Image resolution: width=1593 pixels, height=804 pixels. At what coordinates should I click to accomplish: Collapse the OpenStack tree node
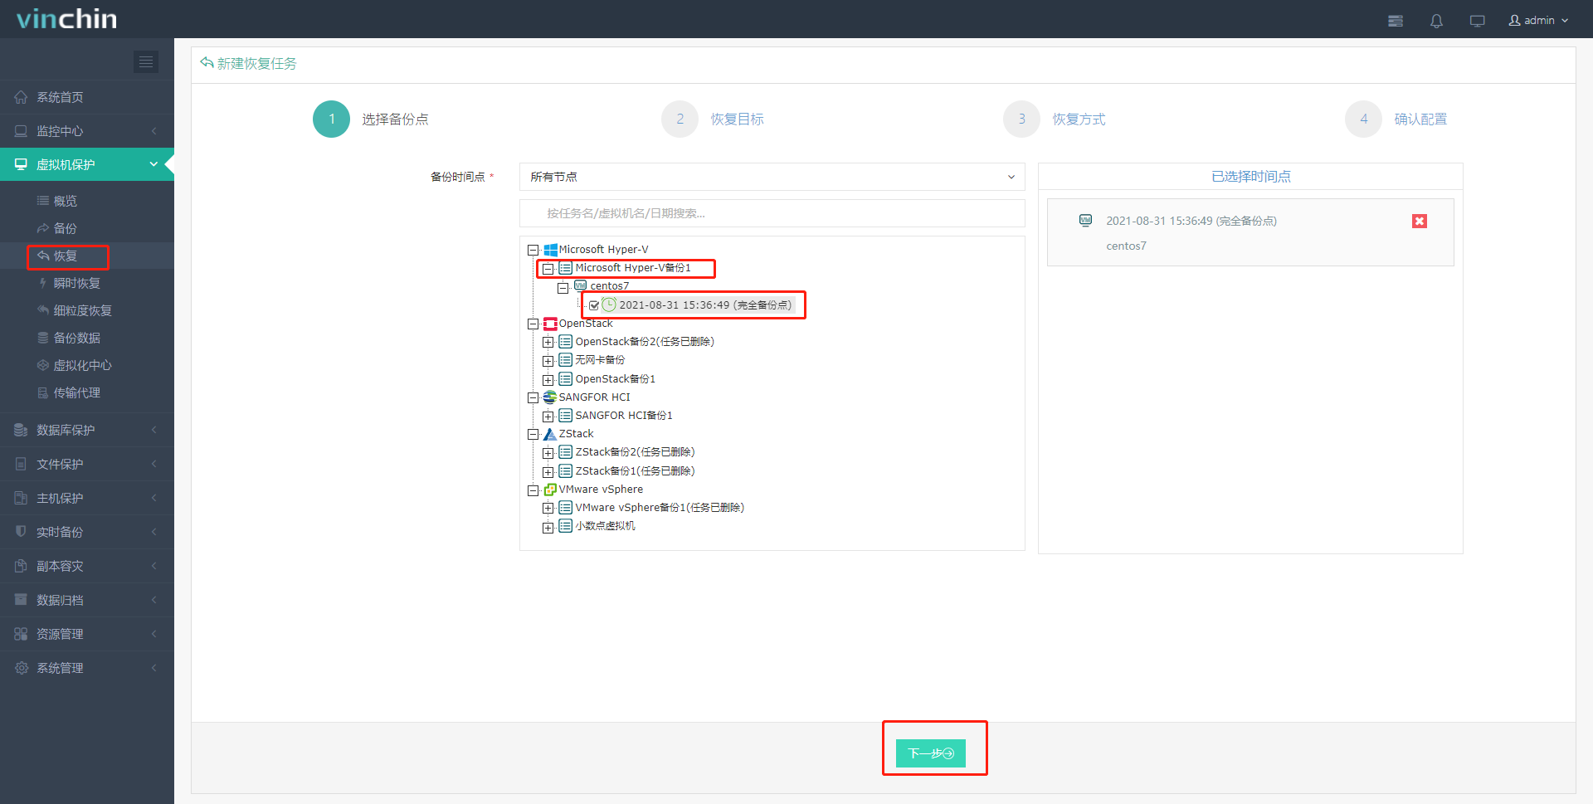pyautogui.click(x=533, y=324)
